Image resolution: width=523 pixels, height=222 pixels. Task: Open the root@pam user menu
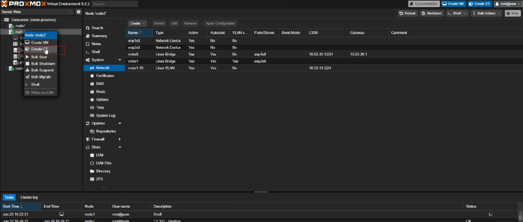click(x=507, y=4)
